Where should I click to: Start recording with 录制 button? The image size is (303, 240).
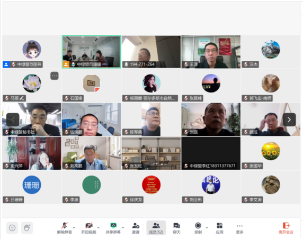(198, 228)
